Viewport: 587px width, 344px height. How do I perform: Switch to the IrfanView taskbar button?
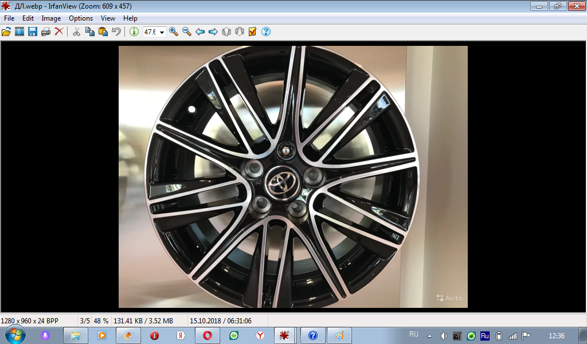[284, 335]
